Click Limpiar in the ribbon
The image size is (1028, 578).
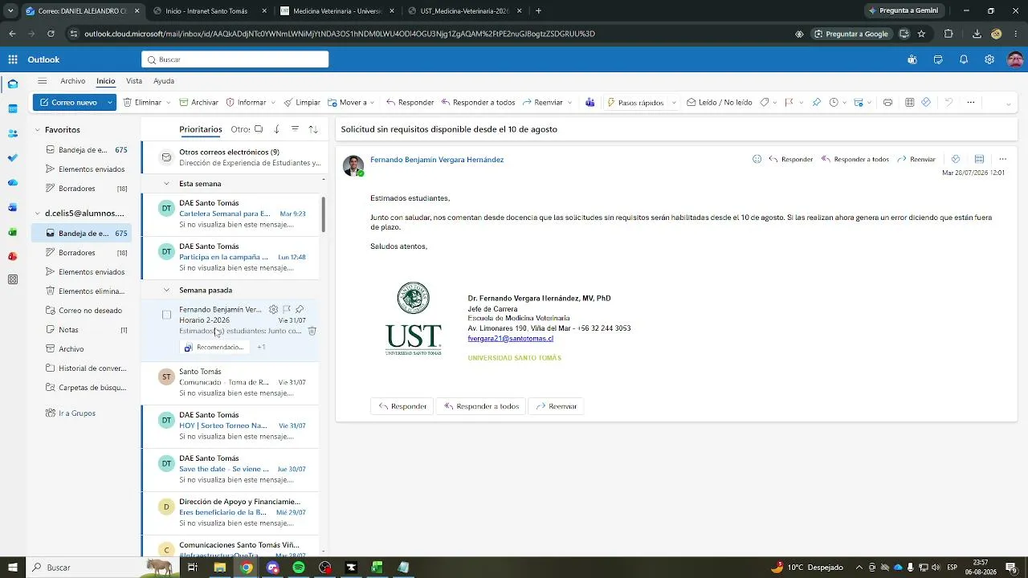301,103
